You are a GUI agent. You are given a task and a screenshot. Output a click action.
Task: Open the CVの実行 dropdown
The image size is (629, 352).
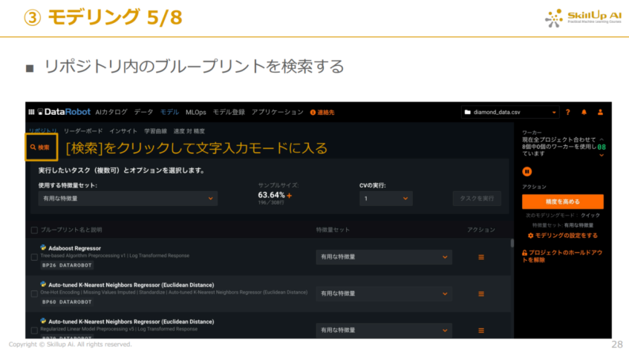386,199
